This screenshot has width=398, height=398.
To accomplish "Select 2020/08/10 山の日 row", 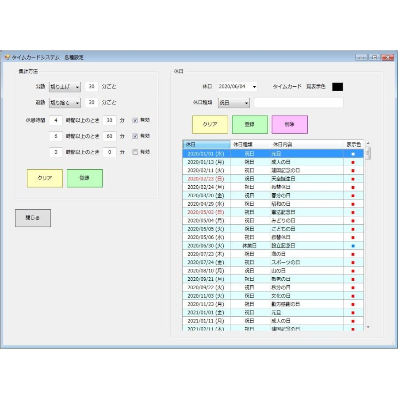I will point(273,271).
